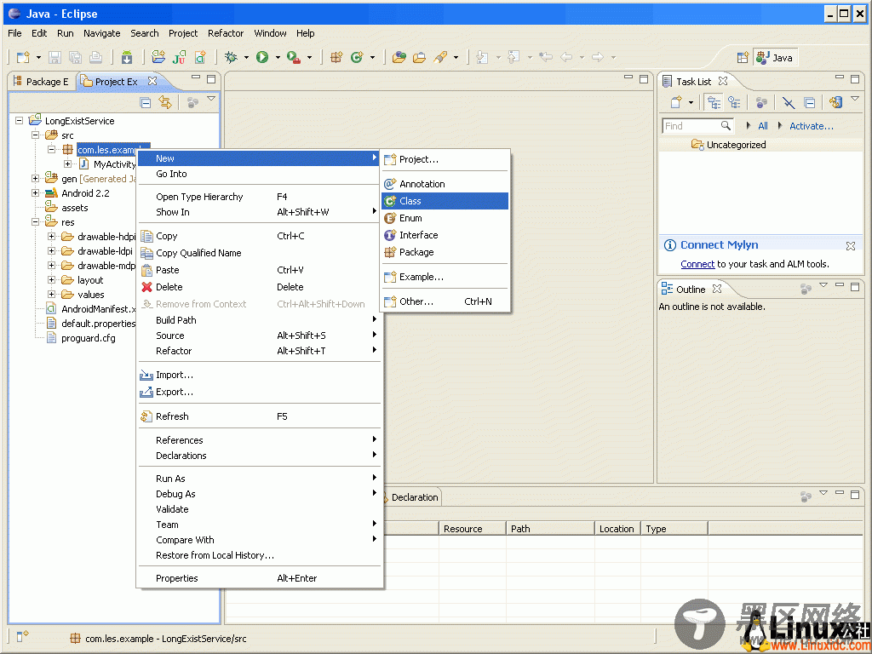Open Task List view menu triangle

click(x=855, y=99)
